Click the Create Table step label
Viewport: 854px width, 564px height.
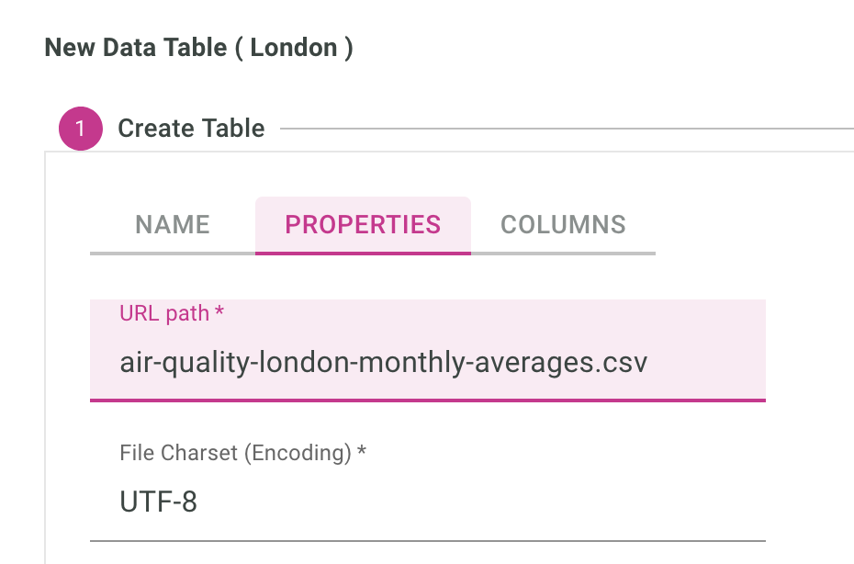point(190,129)
